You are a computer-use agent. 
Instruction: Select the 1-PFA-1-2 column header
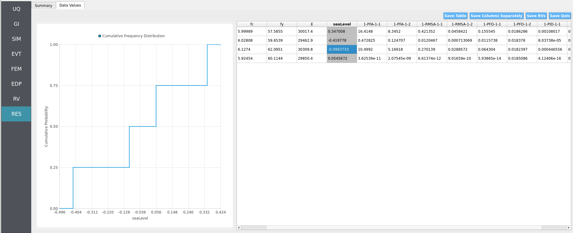[x=402, y=24]
